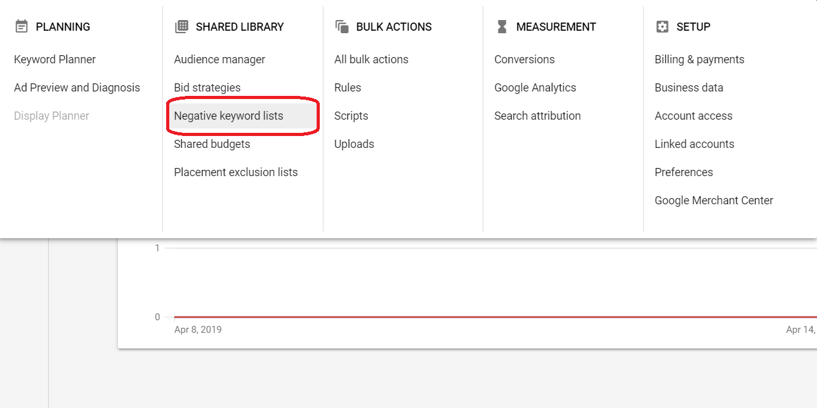Click the chart y-axis value 0

pyautogui.click(x=157, y=317)
